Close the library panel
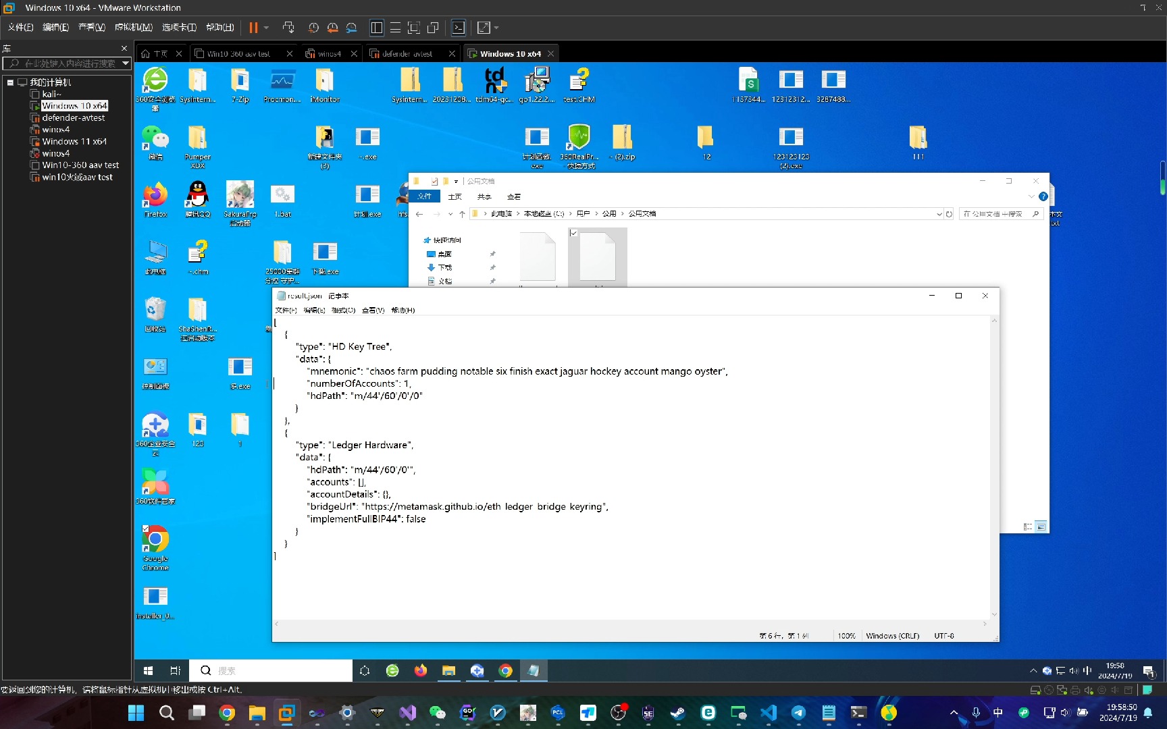This screenshot has width=1167, height=729. pyautogui.click(x=124, y=49)
